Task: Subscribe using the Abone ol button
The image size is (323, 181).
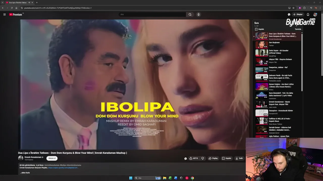Action: click(x=52, y=158)
